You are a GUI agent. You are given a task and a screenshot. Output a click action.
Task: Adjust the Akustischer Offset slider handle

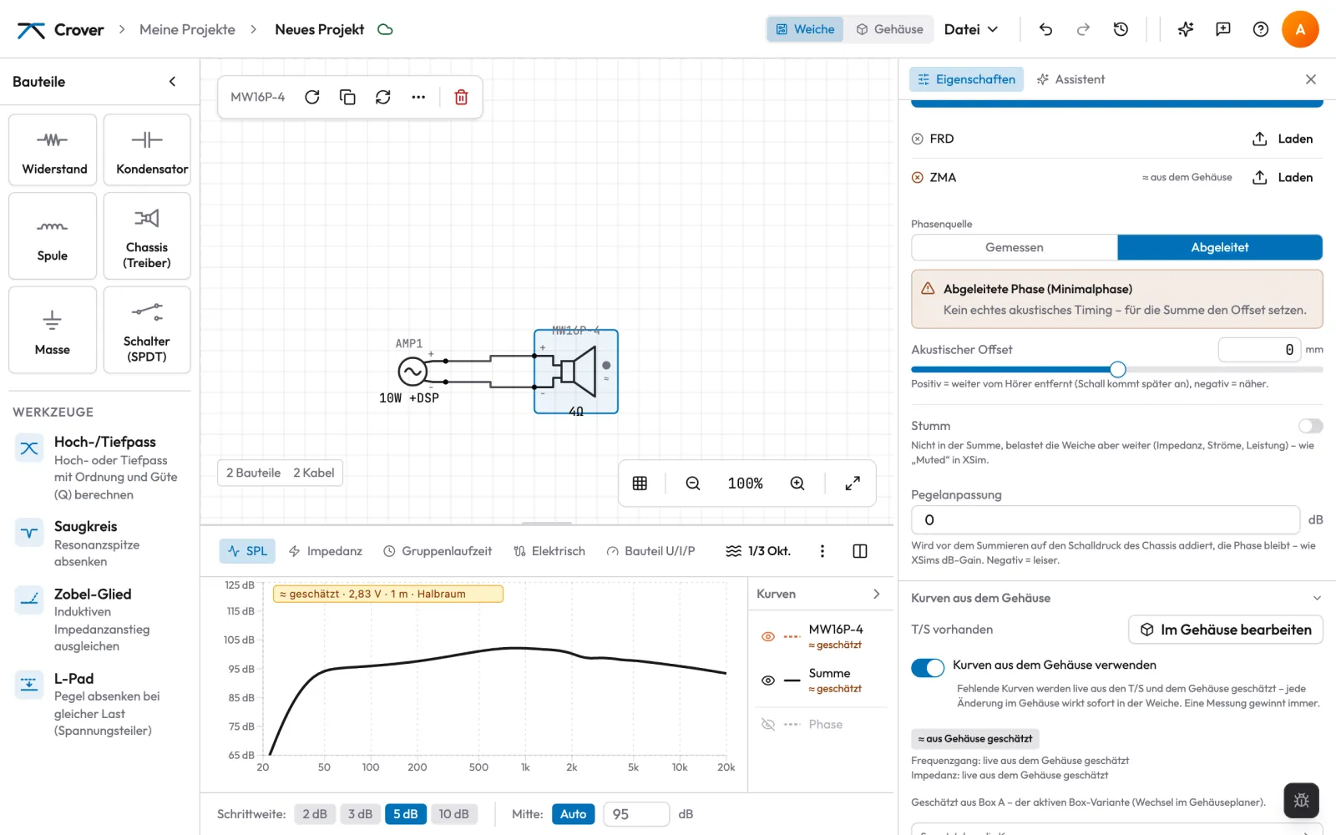(x=1118, y=369)
